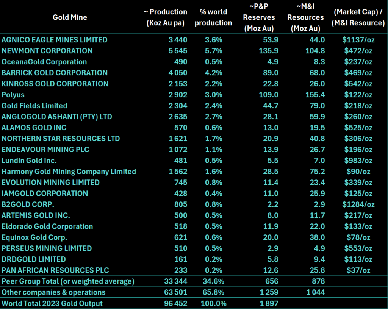Viewport: 388px width, 309px height.
Task: Select the Gold Mine column header
Action: point(70,17)
